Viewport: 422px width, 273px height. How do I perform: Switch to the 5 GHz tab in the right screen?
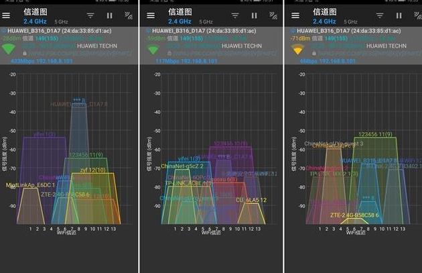[351, 22]
